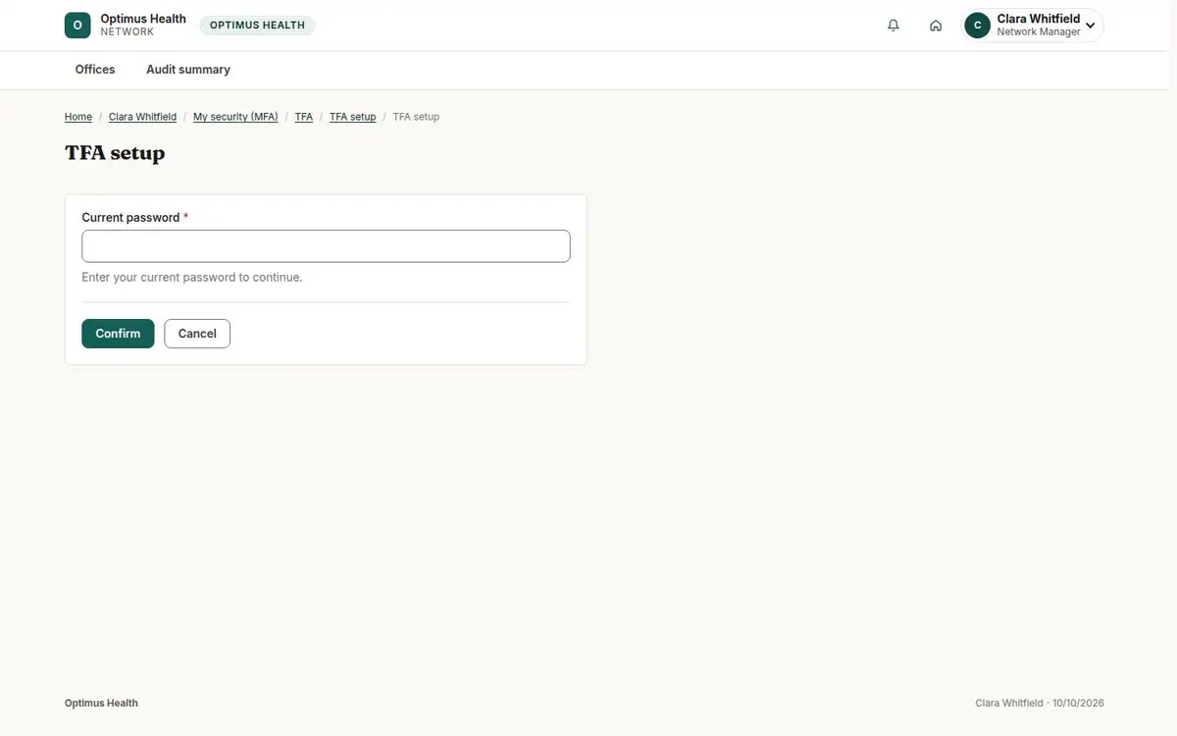Click the footer Optimus Health text
The height and width of the screenshot is (736, 1177).
click(101, 704)
